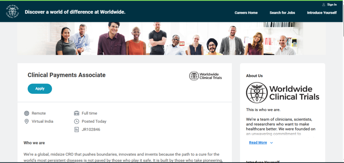Open the Sign In link
Image resolution: width=344 pixels, height=163 pixels.
(x=332, y=5)
